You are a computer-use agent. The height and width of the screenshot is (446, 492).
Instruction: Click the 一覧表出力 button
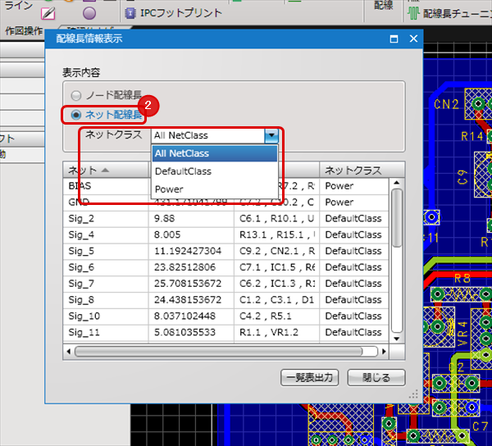coord(309,378)
